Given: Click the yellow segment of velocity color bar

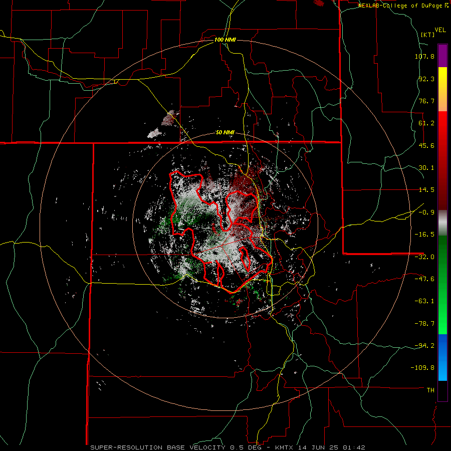Looking at the screenshot, I should pos(442,89).
